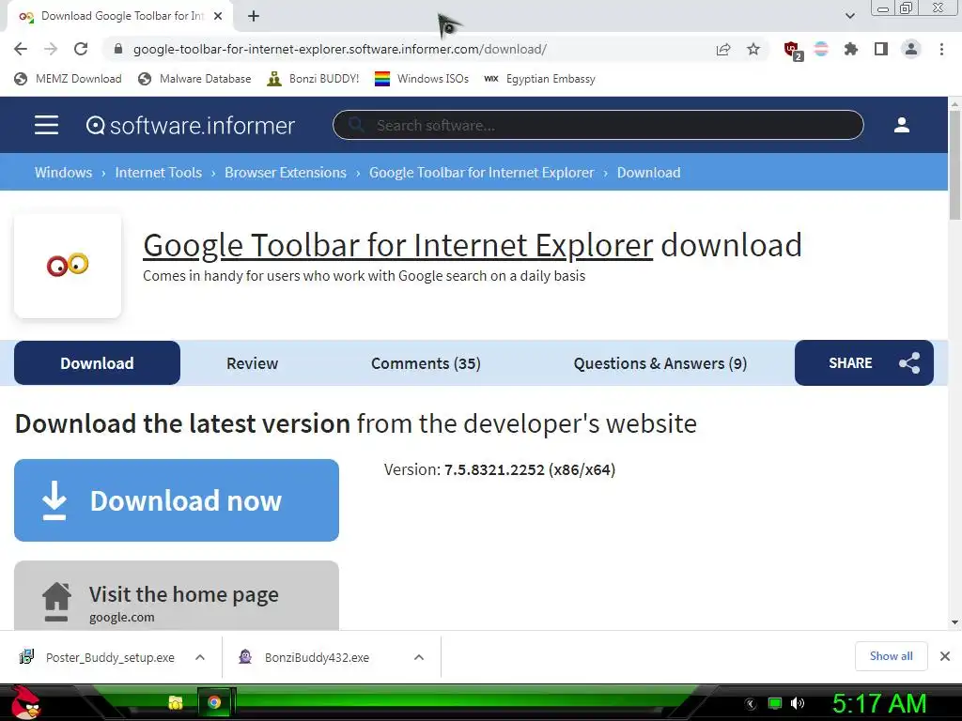Open the Google Toolbar for Internet Explorer title link
962x721 pixels.
click(397, 245)
